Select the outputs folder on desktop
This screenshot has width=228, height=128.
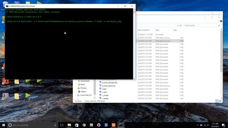[17, 83]
